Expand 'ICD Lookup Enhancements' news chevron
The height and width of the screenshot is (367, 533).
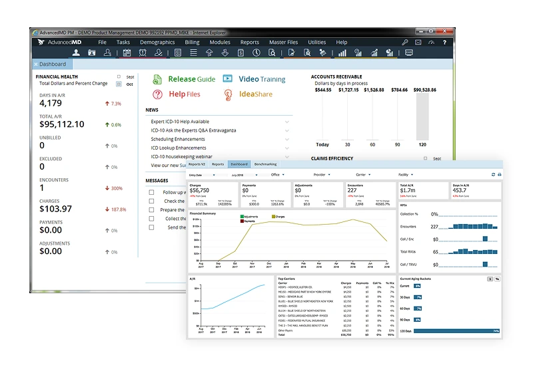287,148
